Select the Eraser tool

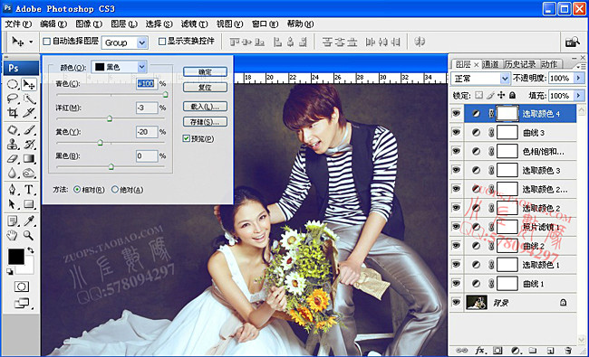13,158
